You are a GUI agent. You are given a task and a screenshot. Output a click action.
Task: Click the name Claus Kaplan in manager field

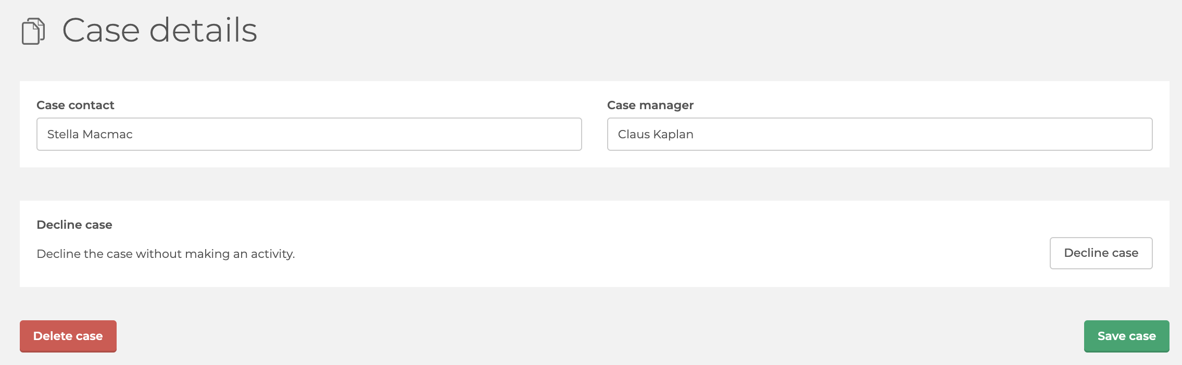coord(655,134)
